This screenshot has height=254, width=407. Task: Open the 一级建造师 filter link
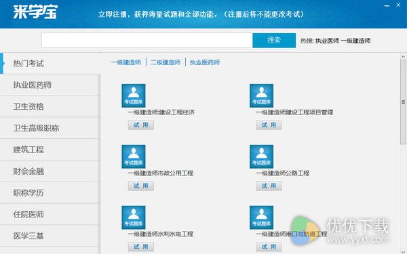click(126, 62)
